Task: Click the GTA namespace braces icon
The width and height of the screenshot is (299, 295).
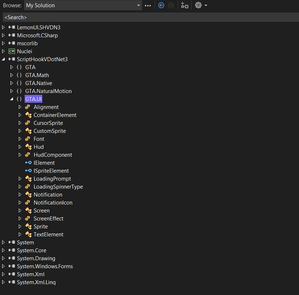Action: point(19,67)
